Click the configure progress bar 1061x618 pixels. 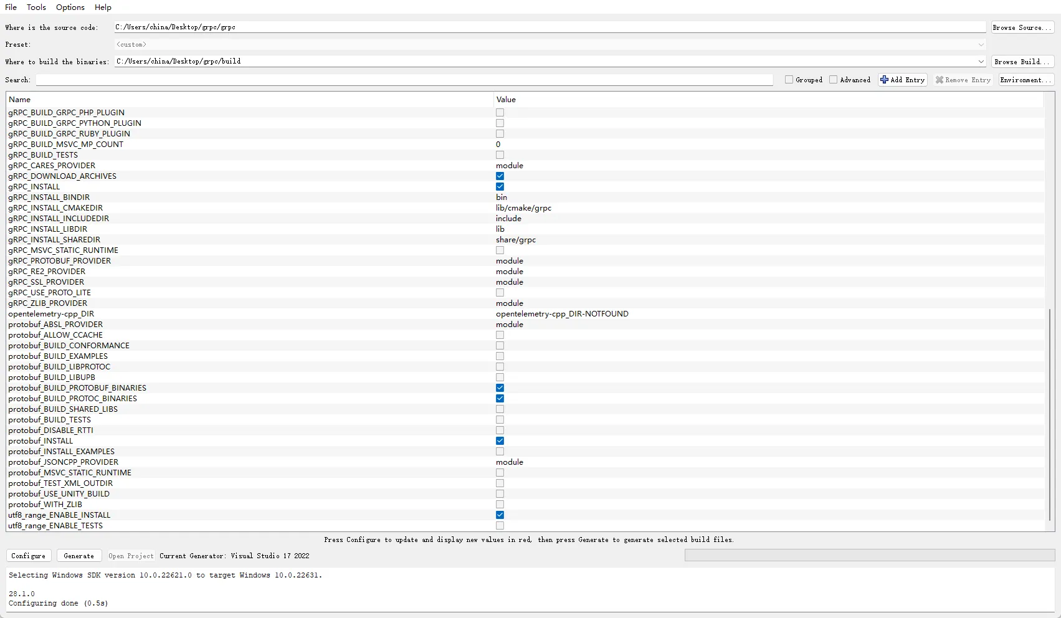(870, 556)
